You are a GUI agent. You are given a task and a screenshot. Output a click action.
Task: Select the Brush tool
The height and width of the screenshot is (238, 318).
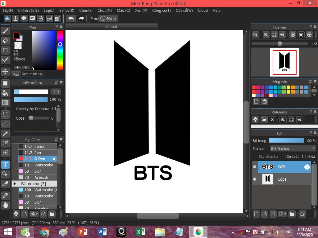[5, 31]
